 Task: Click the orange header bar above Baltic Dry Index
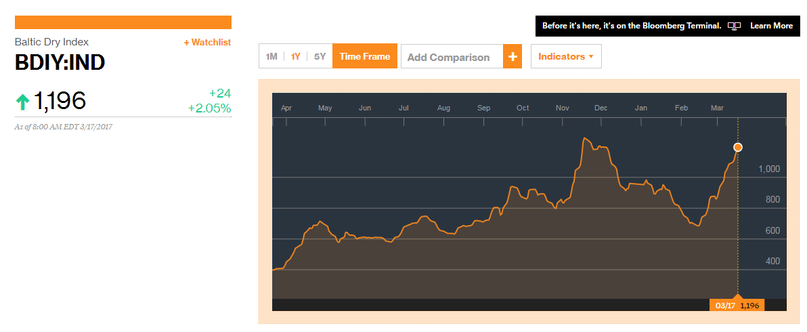(123, 22)
